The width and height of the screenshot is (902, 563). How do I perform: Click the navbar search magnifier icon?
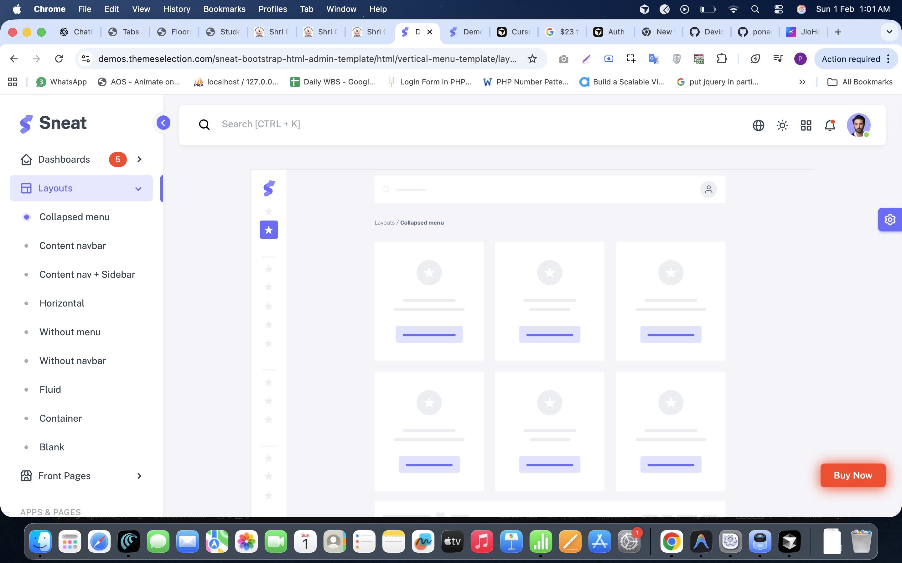(x=204, y=125)
